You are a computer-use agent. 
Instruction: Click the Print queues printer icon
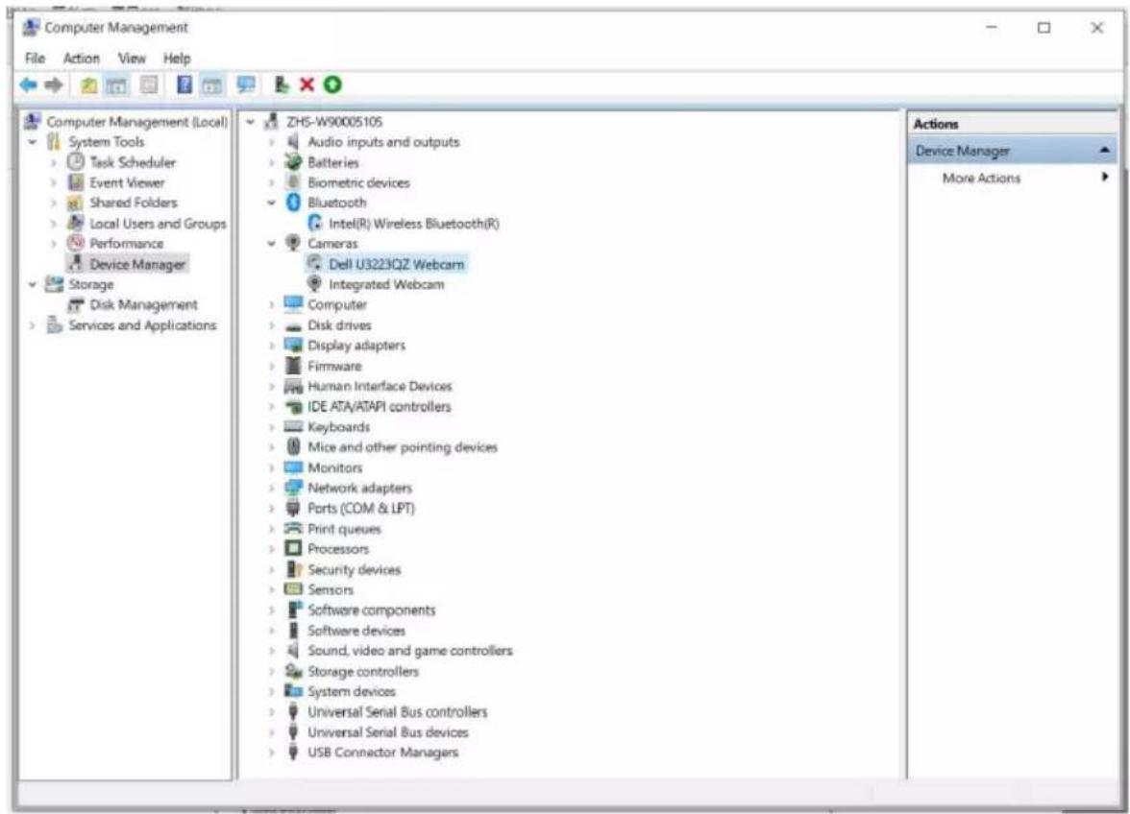[293, 528]
